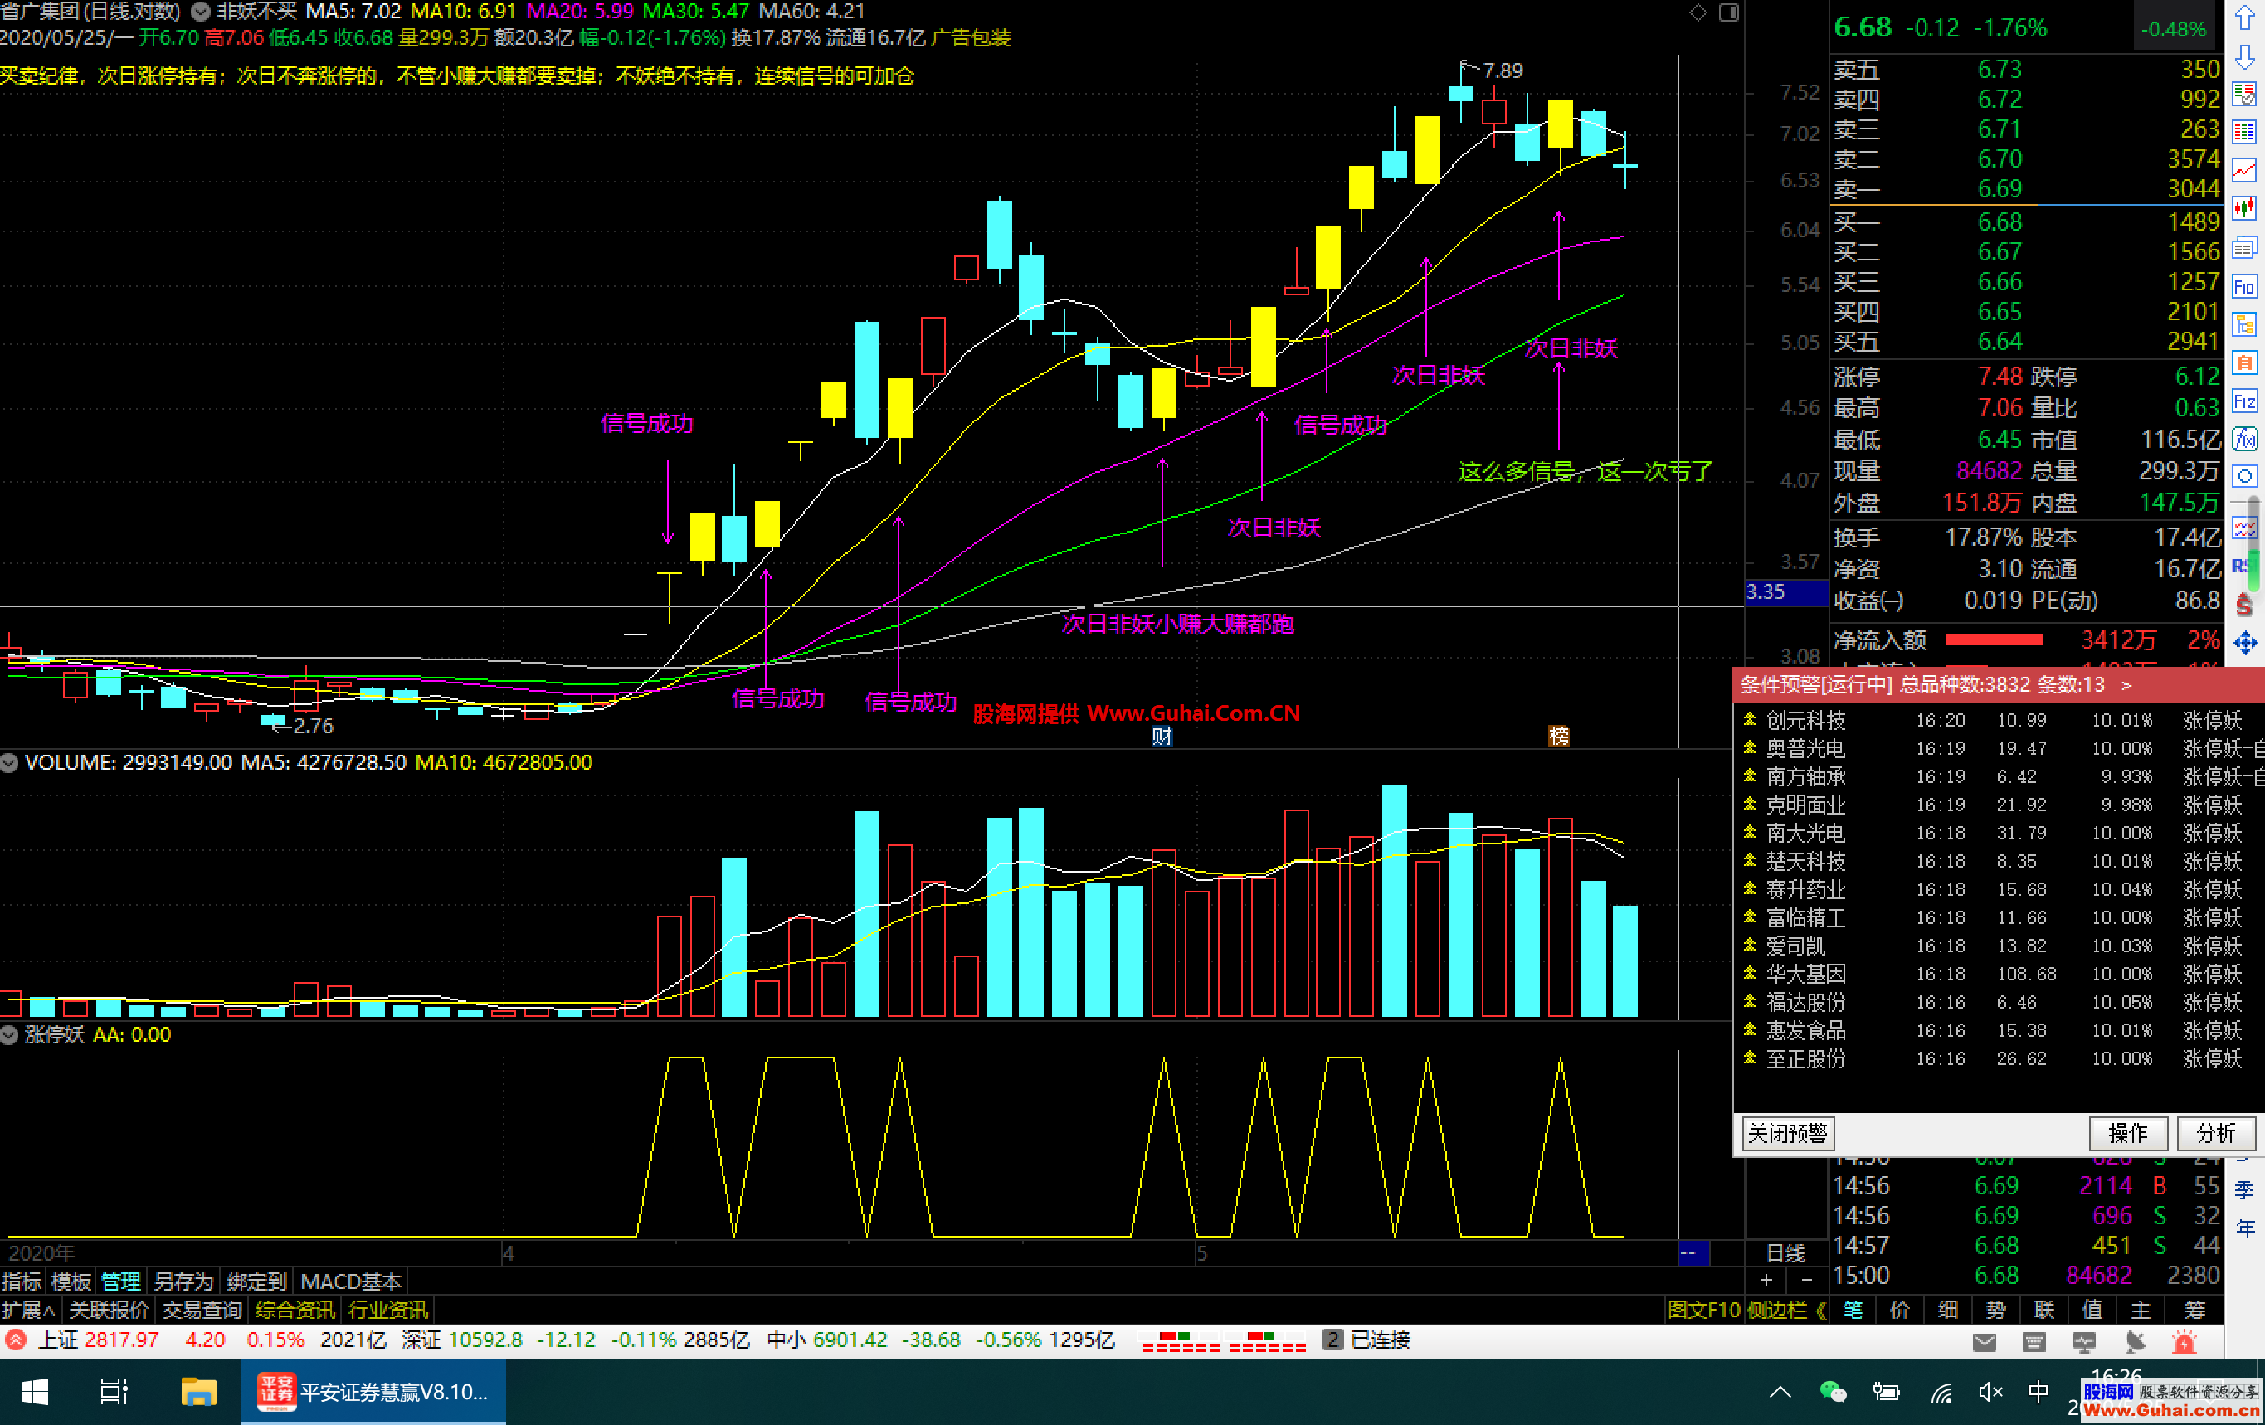Viewport: 2265px width, 1425px height.
Task: Open the multi-window news icon
Action: pos(2245,247)
